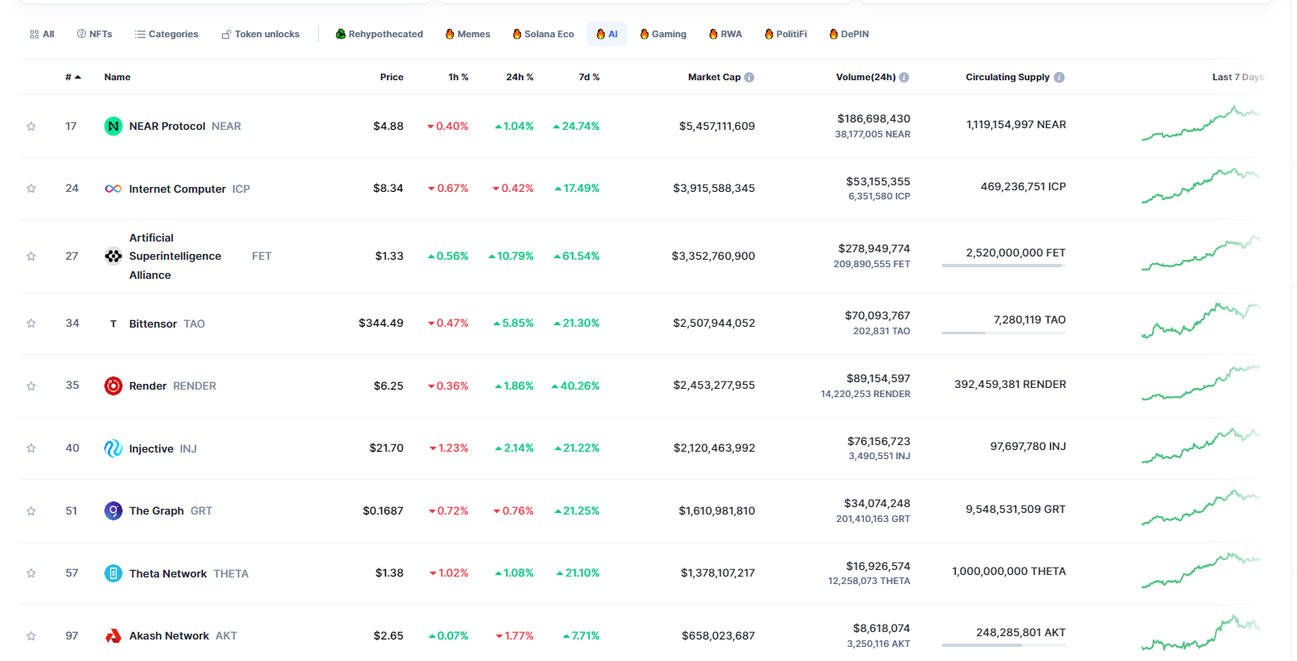Select the DePIN category filter

click(849, 34)
